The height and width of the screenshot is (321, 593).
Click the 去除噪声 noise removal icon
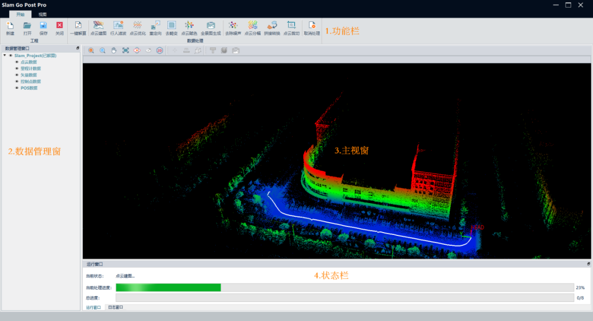point(233,26)
